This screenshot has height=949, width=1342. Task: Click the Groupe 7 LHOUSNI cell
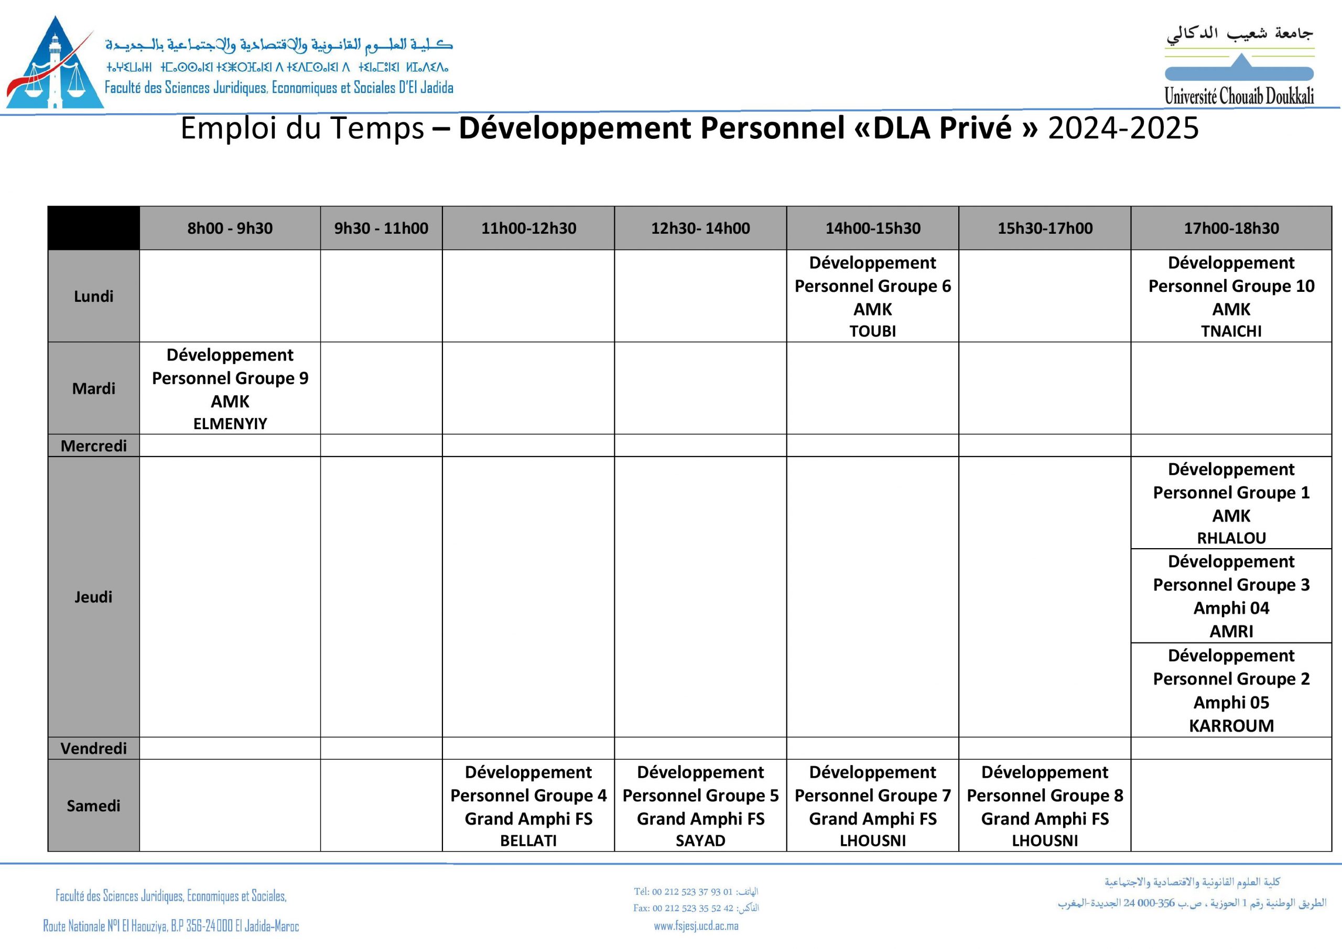(873, 805)
